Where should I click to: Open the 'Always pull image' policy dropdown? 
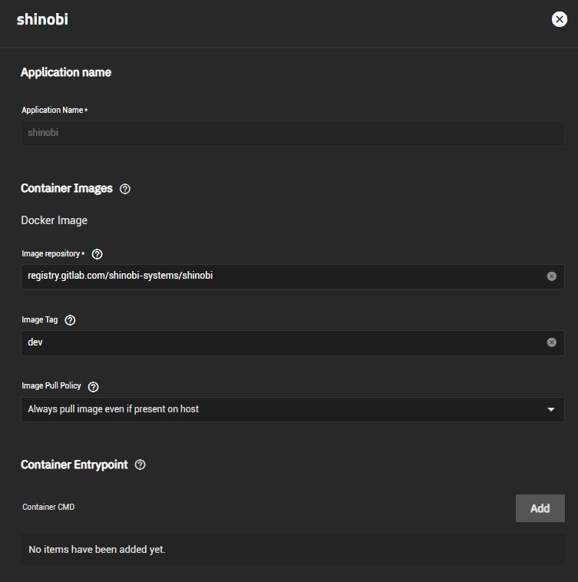click(292, 409)
